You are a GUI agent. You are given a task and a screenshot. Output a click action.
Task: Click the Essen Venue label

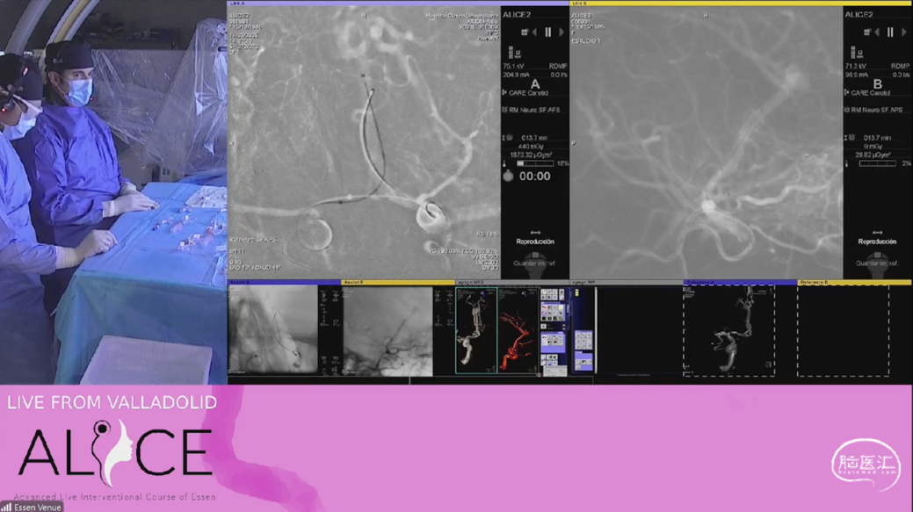(38, 508)
